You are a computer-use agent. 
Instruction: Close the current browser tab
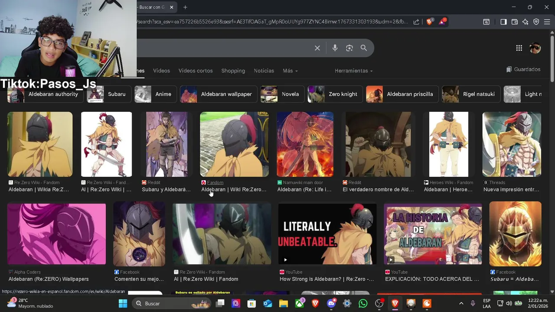[172, 7]
